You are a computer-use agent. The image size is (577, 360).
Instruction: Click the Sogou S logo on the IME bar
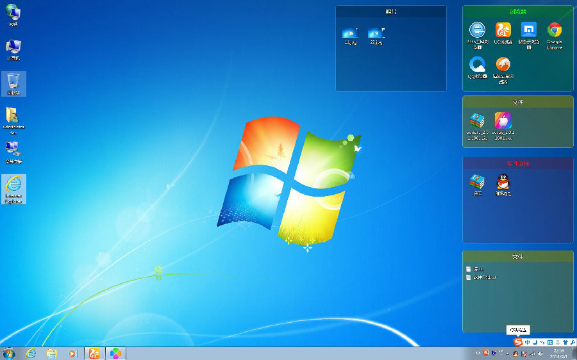pos(518,342)
